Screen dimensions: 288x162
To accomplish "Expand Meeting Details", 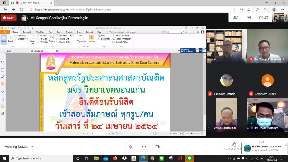I will coord(19,147).
